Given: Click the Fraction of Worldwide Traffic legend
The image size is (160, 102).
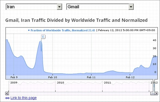Looking at the screenshot, I should 63,30.
